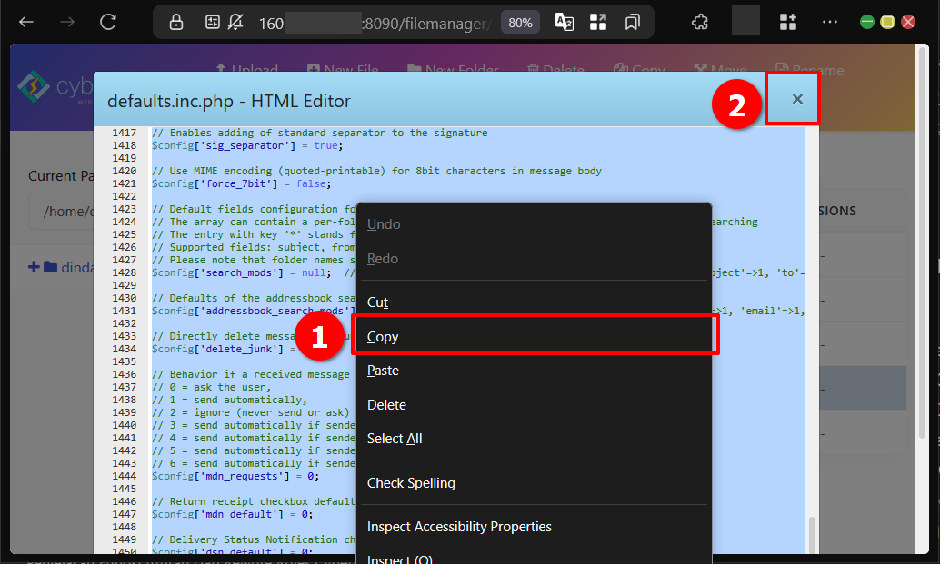
Task: Click the browser back arrow
Action: [x=25, y=22]
